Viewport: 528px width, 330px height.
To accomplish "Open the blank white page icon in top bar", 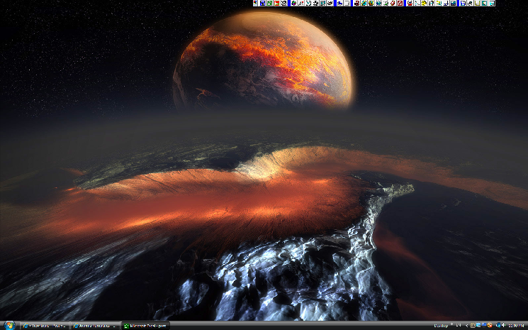I will pos(347,4).
